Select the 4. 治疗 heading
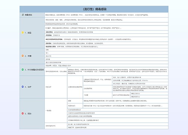The height and width of the screenshot is (135, 188). pos(32,87)
